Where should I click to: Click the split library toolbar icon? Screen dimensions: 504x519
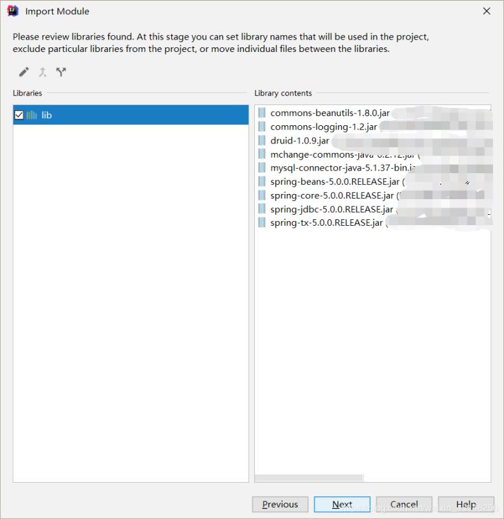tap(62, 72)
